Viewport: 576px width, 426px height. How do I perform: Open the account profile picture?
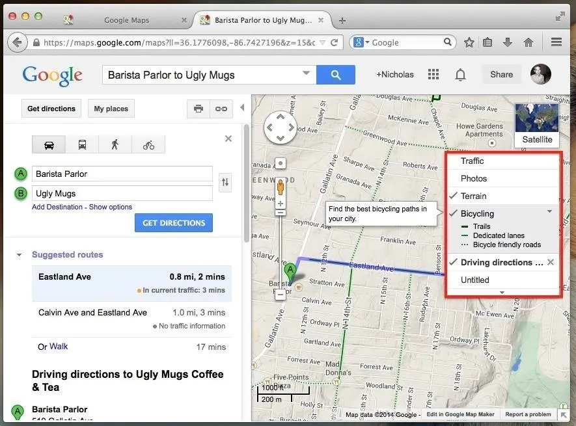click(540, 74)
